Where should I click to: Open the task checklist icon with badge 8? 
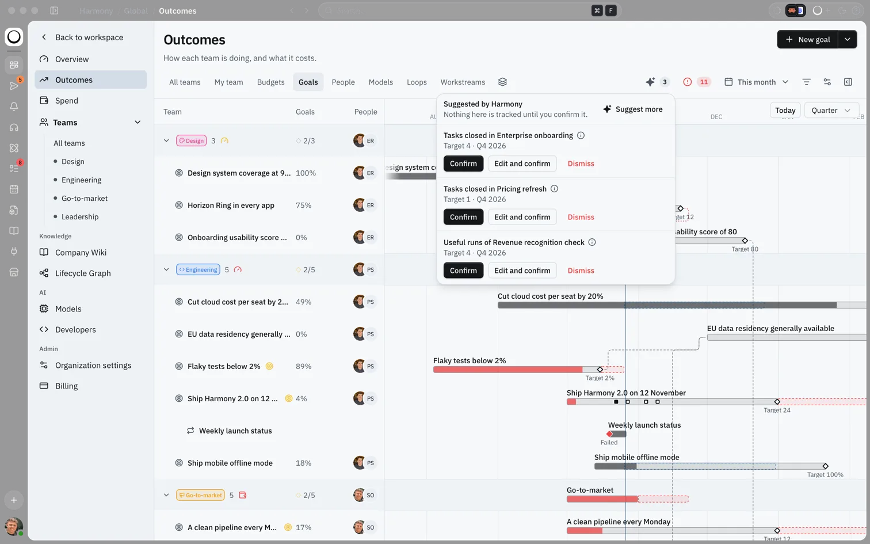tap(14, 169)
